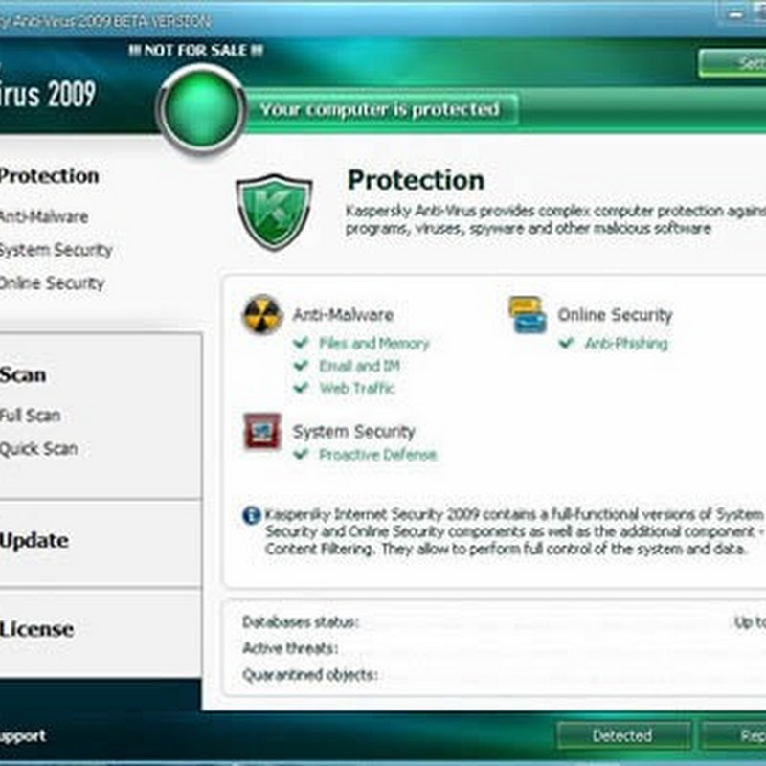The image size is (766, 766).
Task: Click the 'Quarantined objects:' label
Action: [x=309, y=675]
